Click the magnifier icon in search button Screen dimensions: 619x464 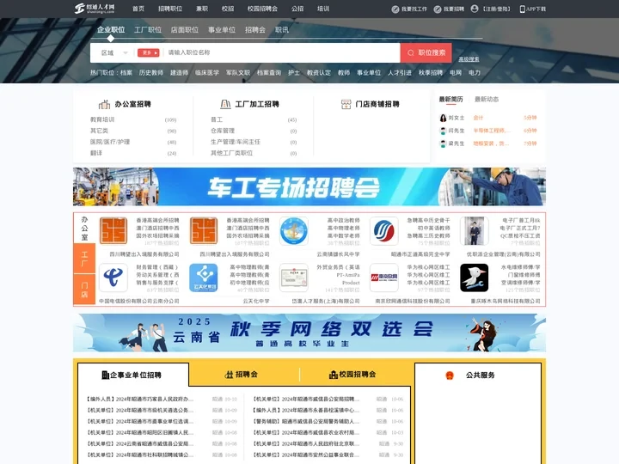411,53
